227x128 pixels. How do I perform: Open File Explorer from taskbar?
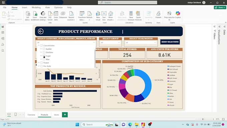click(x=137, y=125)
